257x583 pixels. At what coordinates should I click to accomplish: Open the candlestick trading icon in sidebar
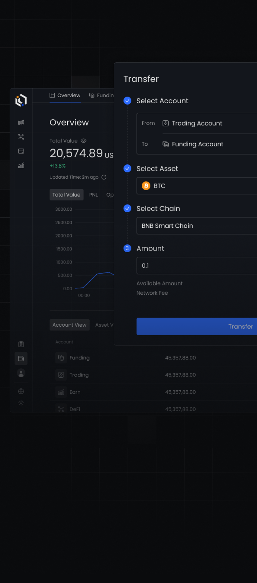pos(21,123)
